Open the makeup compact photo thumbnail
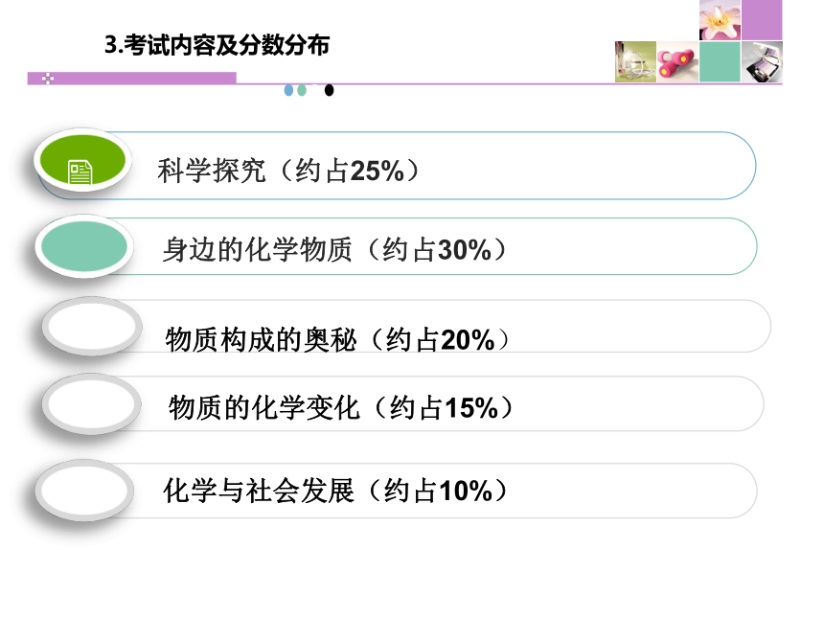The height and width of the screenshot is (618, 824). (x=762, y=62)
